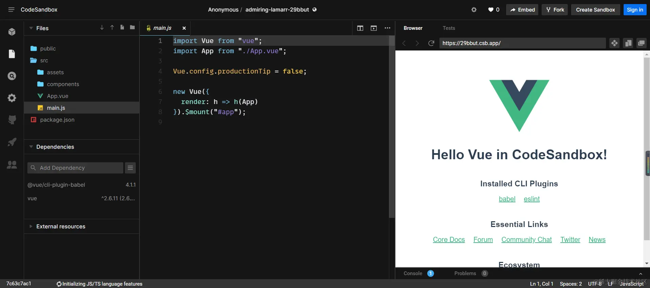The height and width of the screenshot is (288, 650).
Task: Expand the components folder
Action: point(82,84)
